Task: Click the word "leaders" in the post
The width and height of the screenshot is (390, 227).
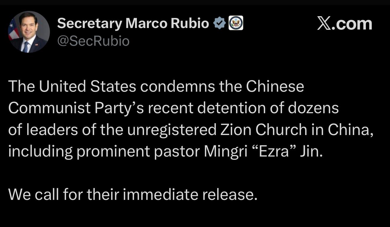Action: [x=52, y=130]
